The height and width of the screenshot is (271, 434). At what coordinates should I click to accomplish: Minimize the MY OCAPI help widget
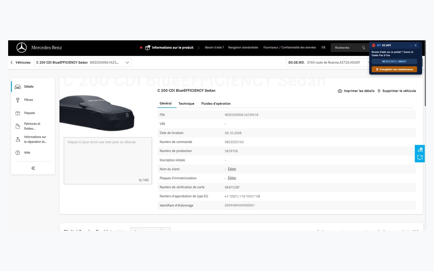click(x=411, y=45)
